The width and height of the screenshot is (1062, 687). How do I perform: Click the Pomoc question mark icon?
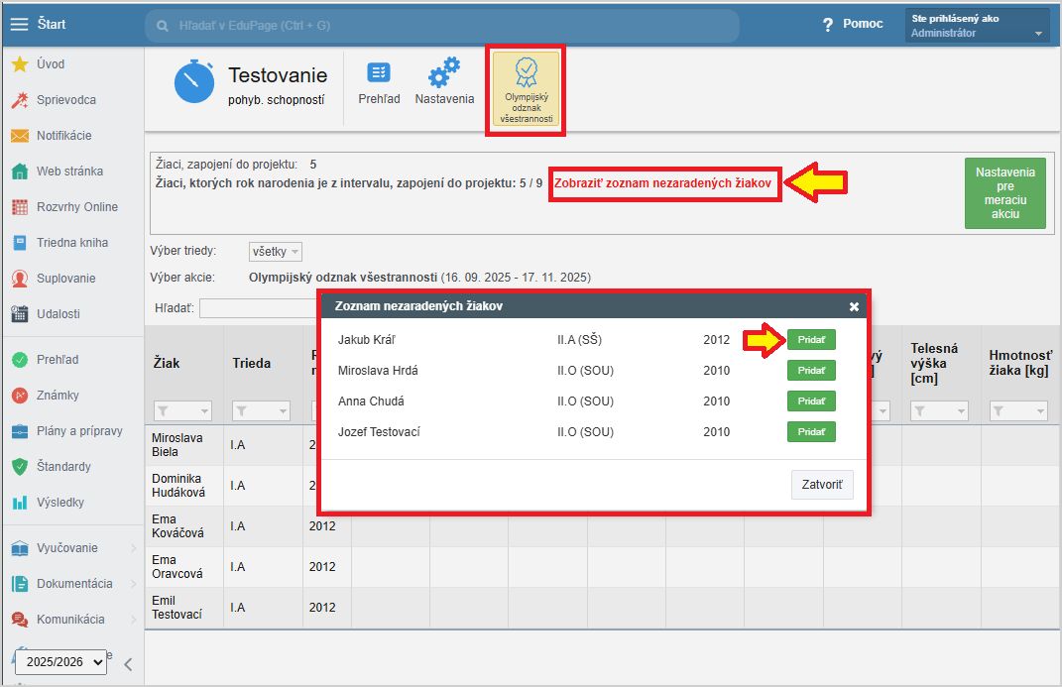828,25
